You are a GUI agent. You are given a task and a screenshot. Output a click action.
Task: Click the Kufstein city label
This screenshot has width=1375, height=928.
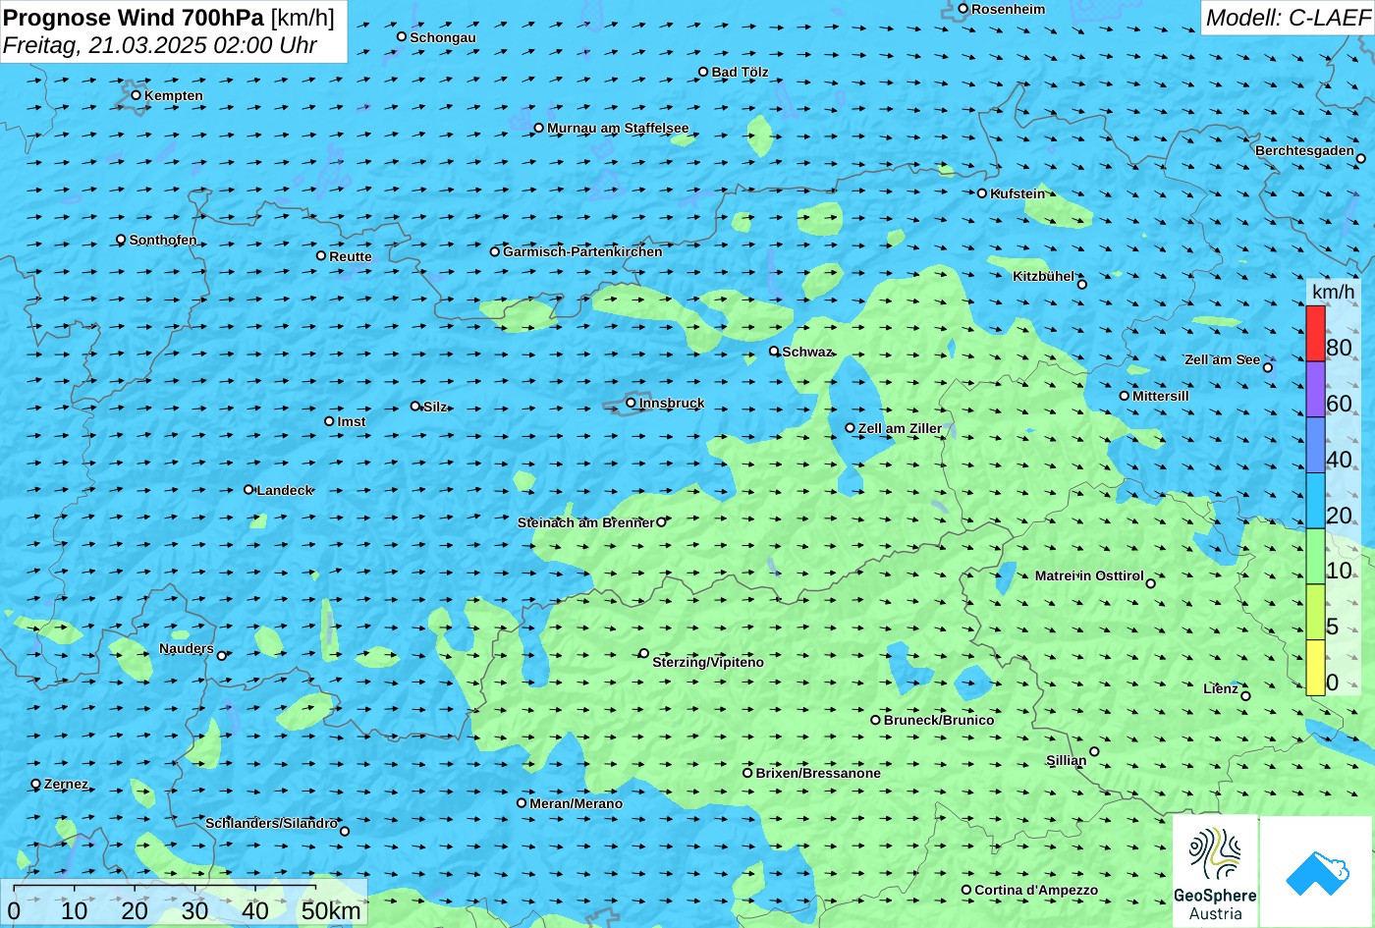tap(1017, 193)
